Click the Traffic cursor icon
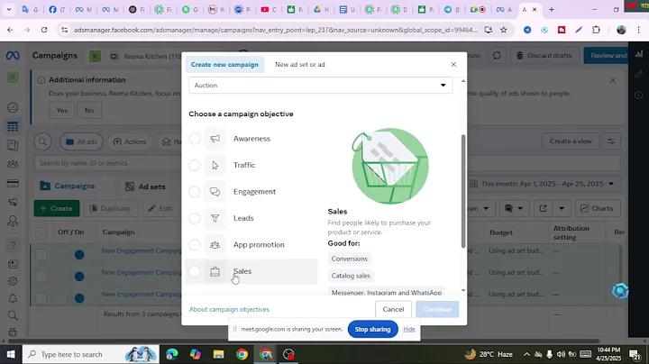 click(x=215, y=166)
